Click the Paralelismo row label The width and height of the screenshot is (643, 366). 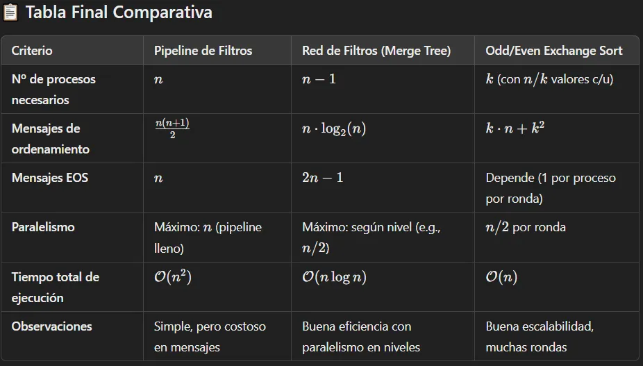coord(43,227)
